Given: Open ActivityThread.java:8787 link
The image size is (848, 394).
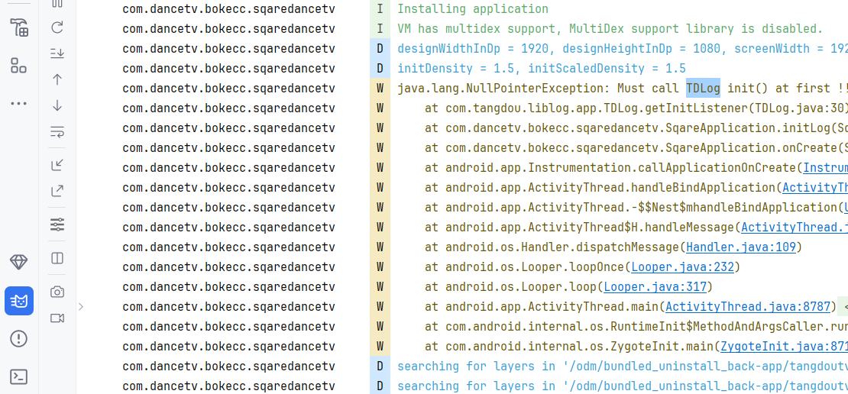Looking at the screenshot, I should point(747,307).
